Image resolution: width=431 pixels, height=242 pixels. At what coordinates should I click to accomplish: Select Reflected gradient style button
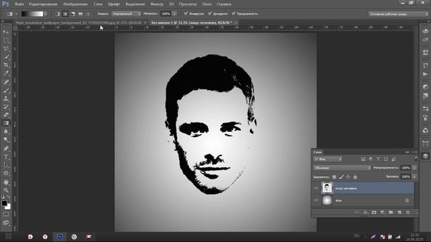click(81, 13)
